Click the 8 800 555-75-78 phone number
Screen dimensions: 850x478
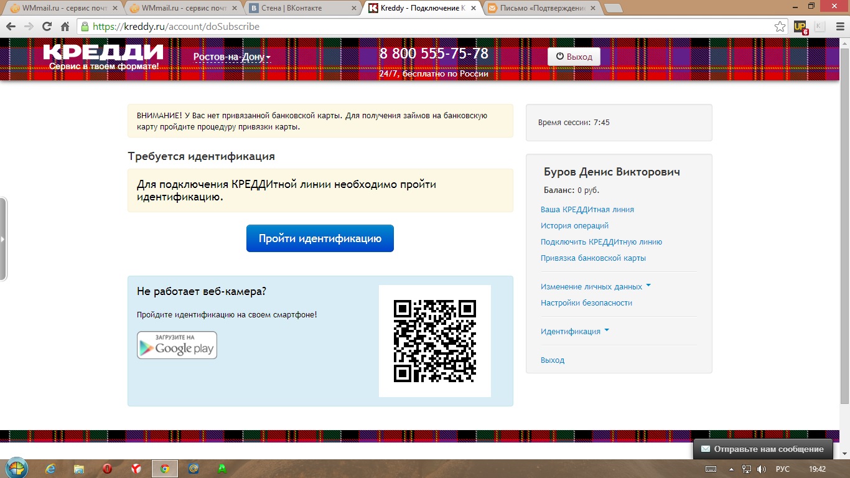point(434,54)
